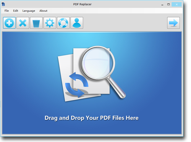Start replacing with the blue arrow button
Image resolution: width=191 pixels, height=142 pixels.
point(173,23)
